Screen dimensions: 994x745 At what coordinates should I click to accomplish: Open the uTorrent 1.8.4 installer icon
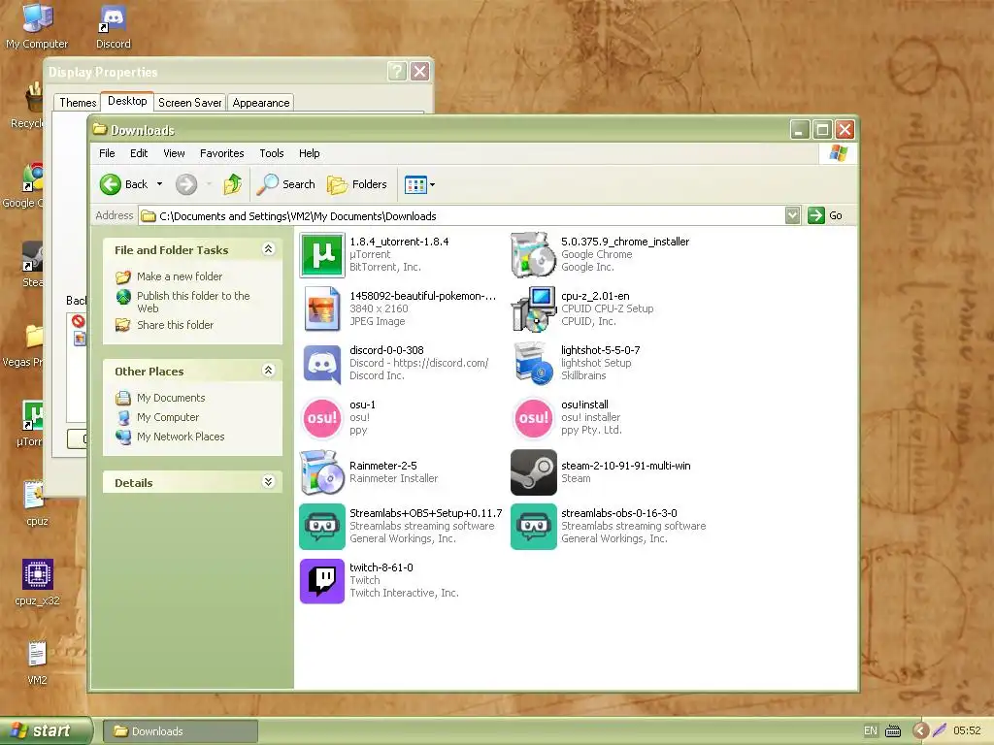click(322, 255)
